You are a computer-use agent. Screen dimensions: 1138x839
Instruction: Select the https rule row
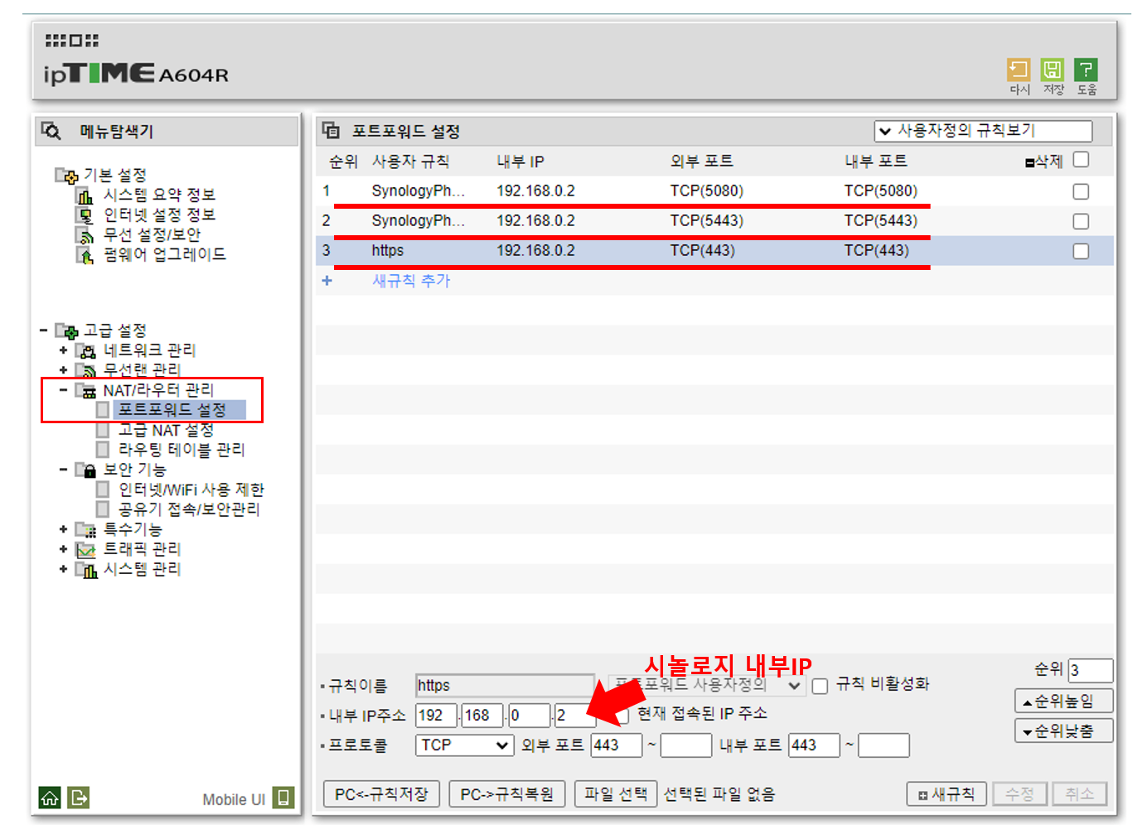tap(714, 251)
